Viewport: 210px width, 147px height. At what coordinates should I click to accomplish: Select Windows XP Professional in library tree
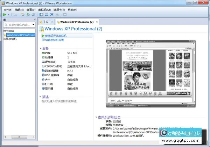21,35
